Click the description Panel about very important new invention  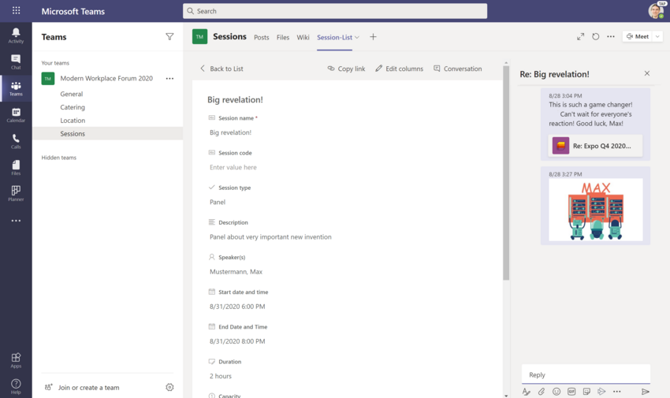270,237
